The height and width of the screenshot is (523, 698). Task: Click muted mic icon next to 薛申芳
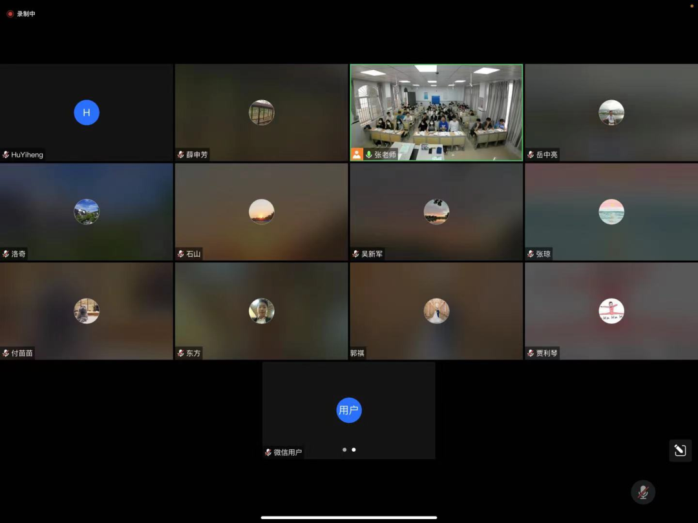tap(181, 155)
